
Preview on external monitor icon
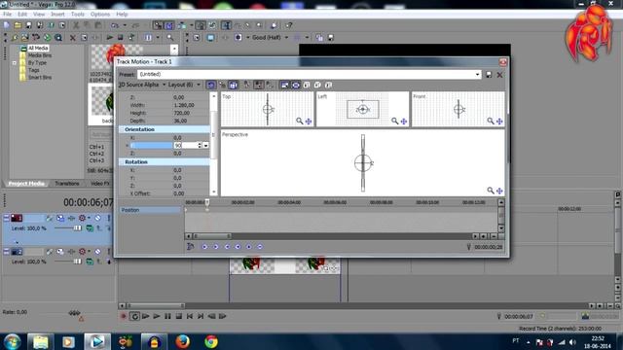point(210,38)
